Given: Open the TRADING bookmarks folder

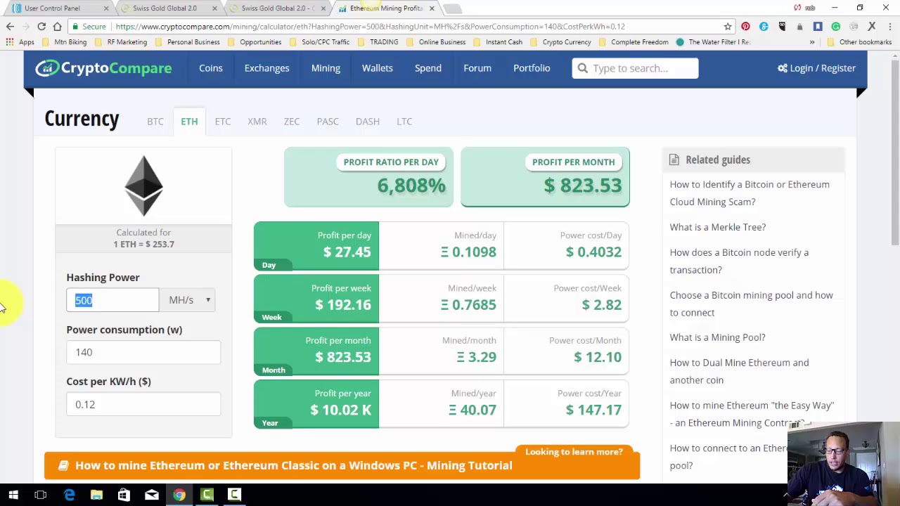Looking at the screenshot, I should 378,42.
